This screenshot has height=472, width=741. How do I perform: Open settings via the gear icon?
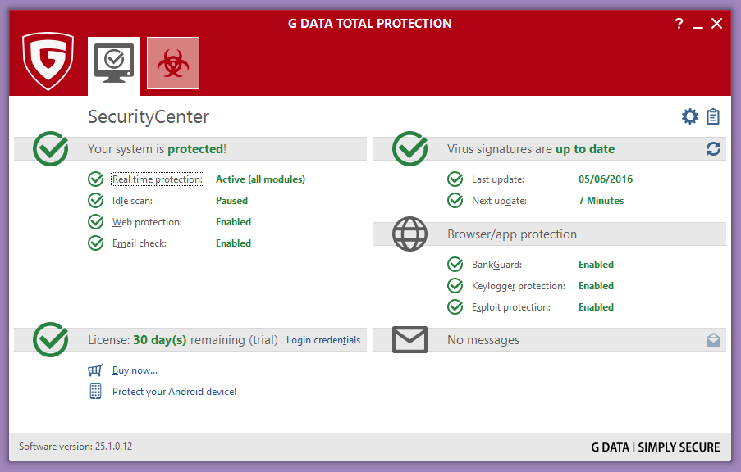[690, 117]
